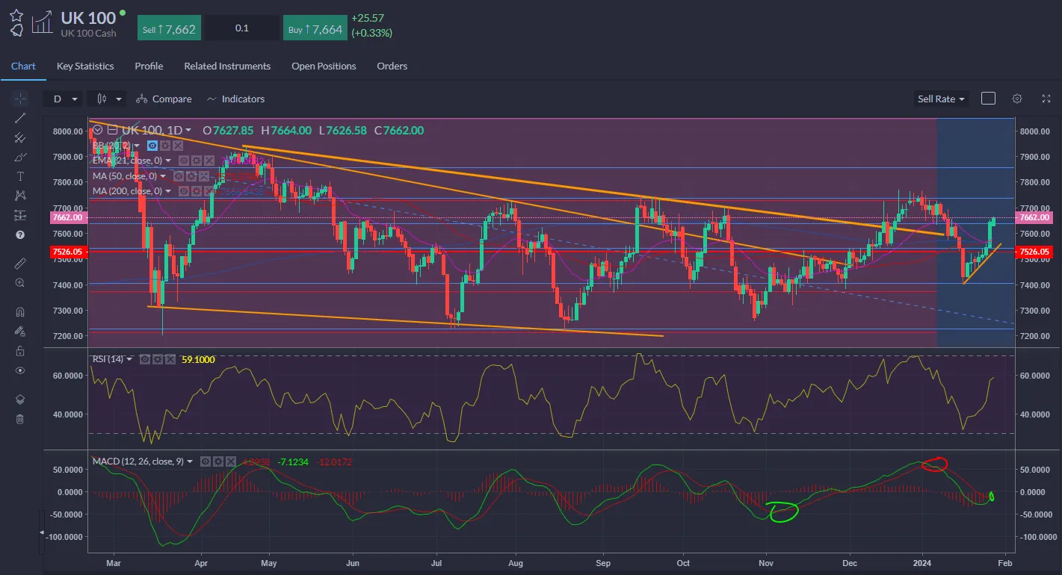Image resolution: width=1062 pixels, height=575 pixels.
Task: Select the crosshair cursor tool
Action: tap(19, 98)
